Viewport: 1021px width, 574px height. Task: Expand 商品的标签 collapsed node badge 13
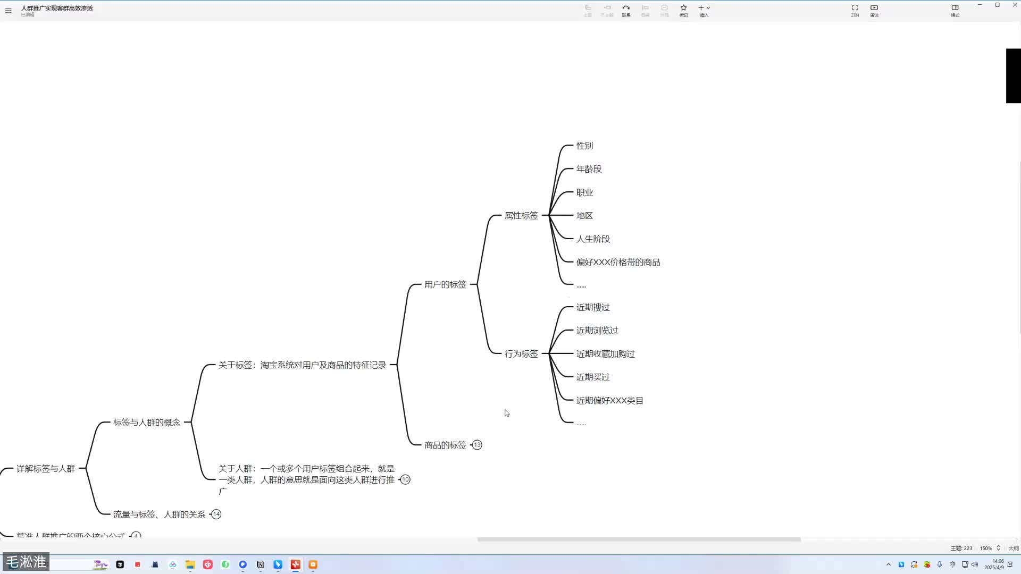477,445
